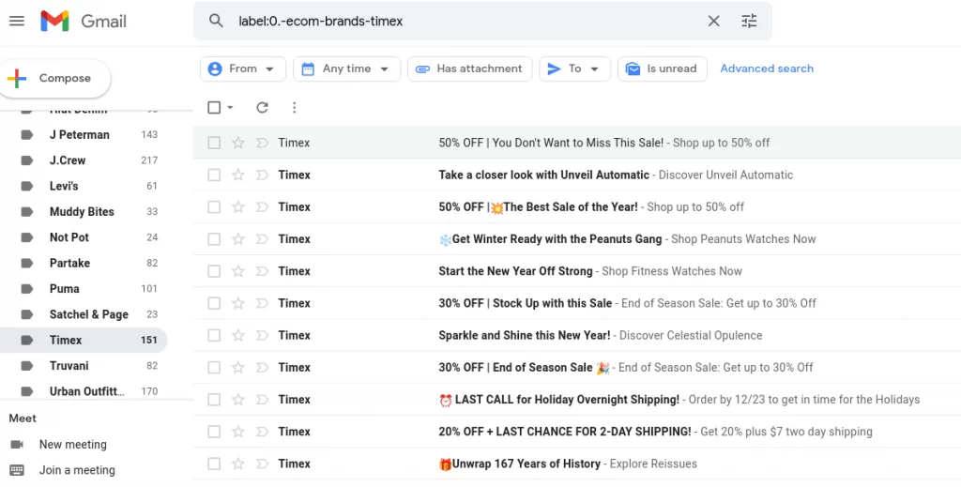Click the New meeting camera icon
The height and width of the screenshot is (487, 961).
(x=17, y=445)
